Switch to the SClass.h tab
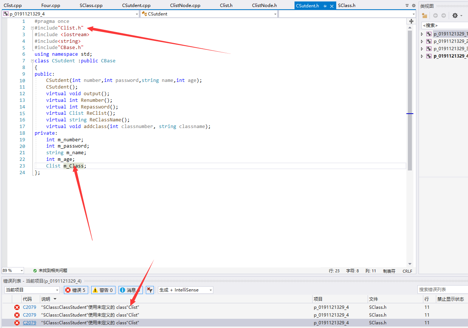Screen dimensions: 468x328 click(x=347, y=6)
